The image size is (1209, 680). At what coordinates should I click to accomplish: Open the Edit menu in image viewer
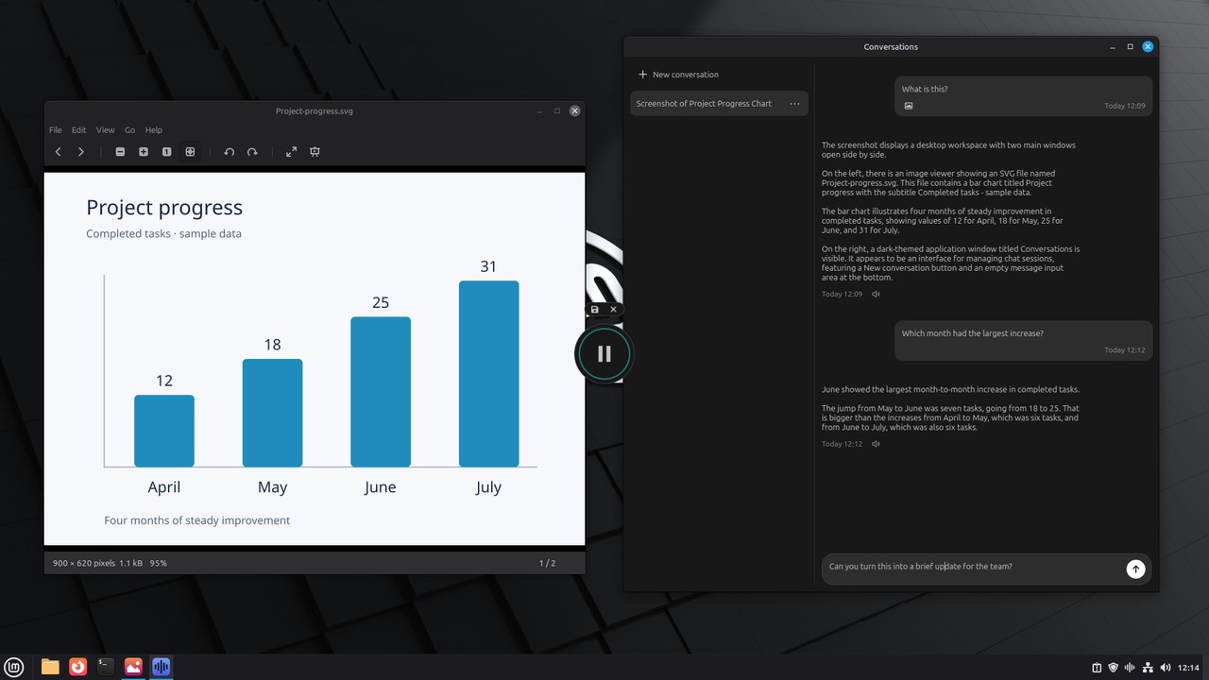click(78, 130)
